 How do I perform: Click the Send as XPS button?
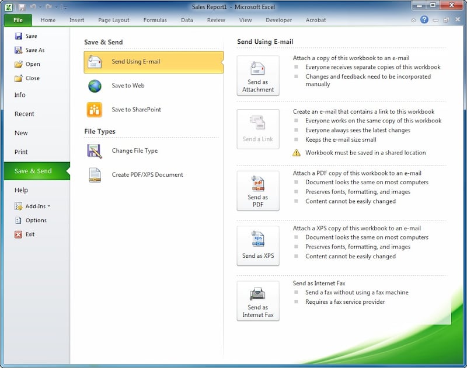point(258,246)
